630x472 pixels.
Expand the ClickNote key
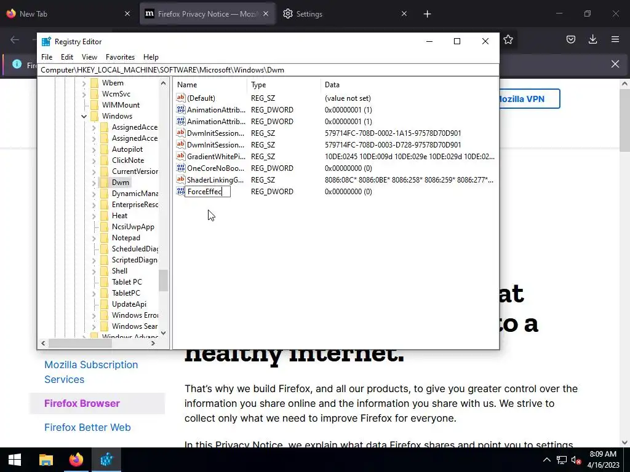(x=94, y=160)
